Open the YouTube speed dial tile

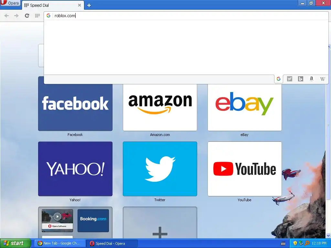(244, 169)
